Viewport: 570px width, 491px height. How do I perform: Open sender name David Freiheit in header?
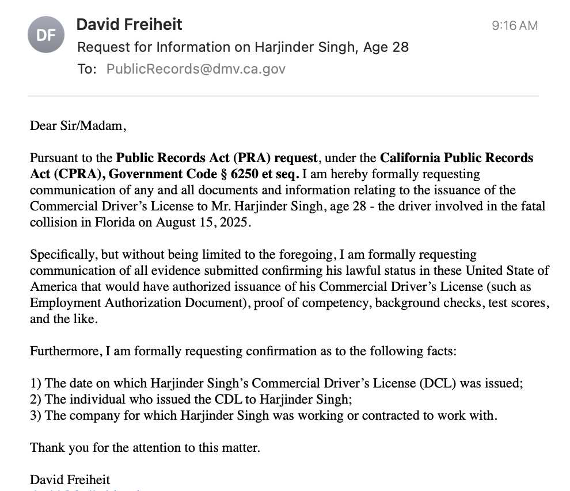(129, 24)
